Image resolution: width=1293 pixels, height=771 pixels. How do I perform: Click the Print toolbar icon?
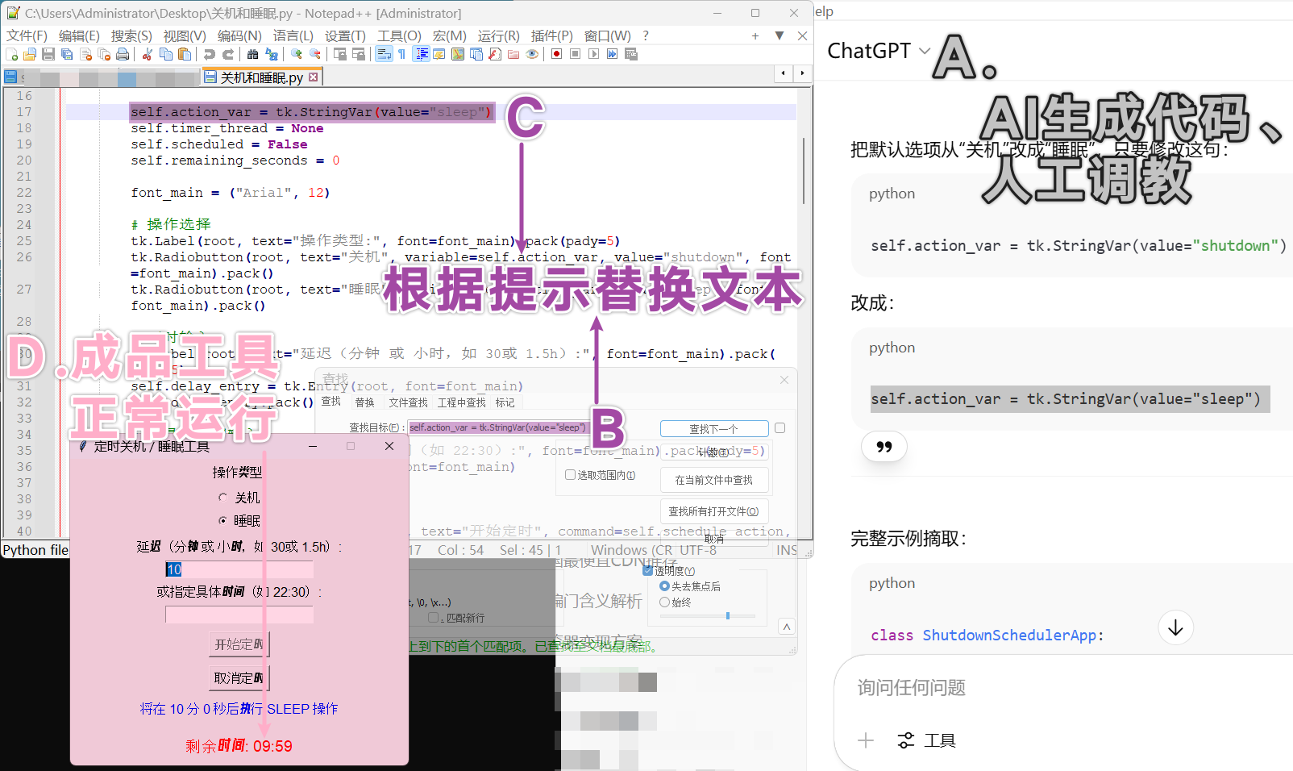(x=123, y=54)
